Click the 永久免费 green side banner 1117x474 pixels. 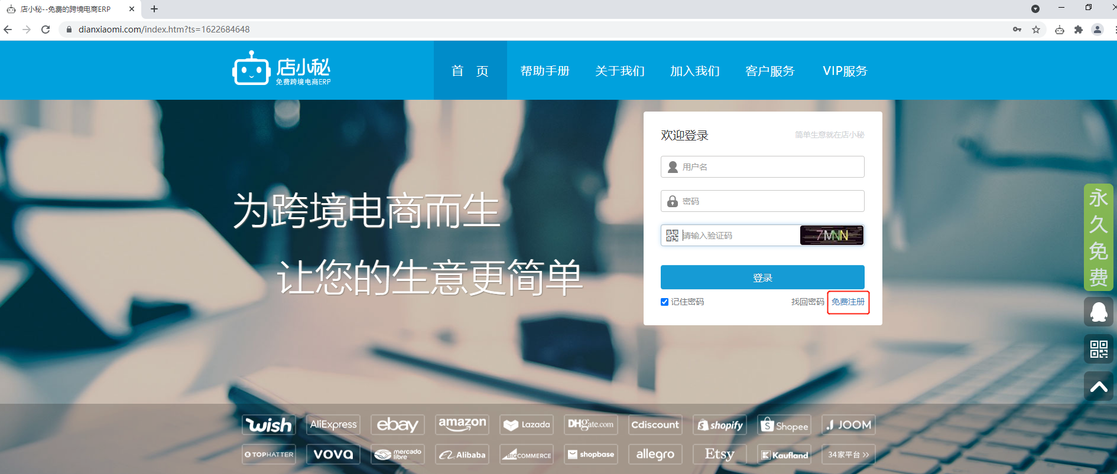pos(1099,237)
